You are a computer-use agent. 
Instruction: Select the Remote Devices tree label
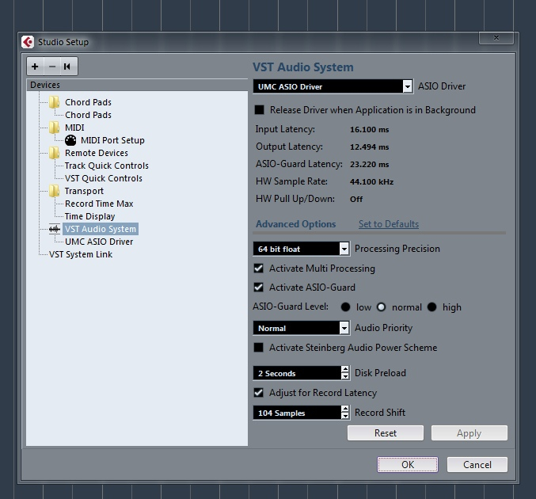tap(97, 153)
